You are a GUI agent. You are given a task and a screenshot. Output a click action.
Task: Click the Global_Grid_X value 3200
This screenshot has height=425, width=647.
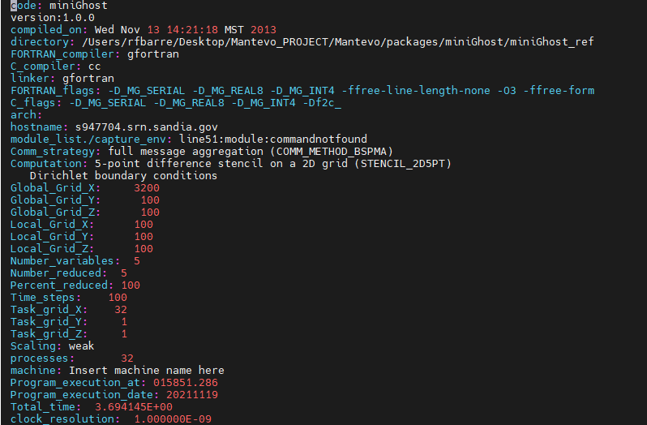tap(147, 187)
